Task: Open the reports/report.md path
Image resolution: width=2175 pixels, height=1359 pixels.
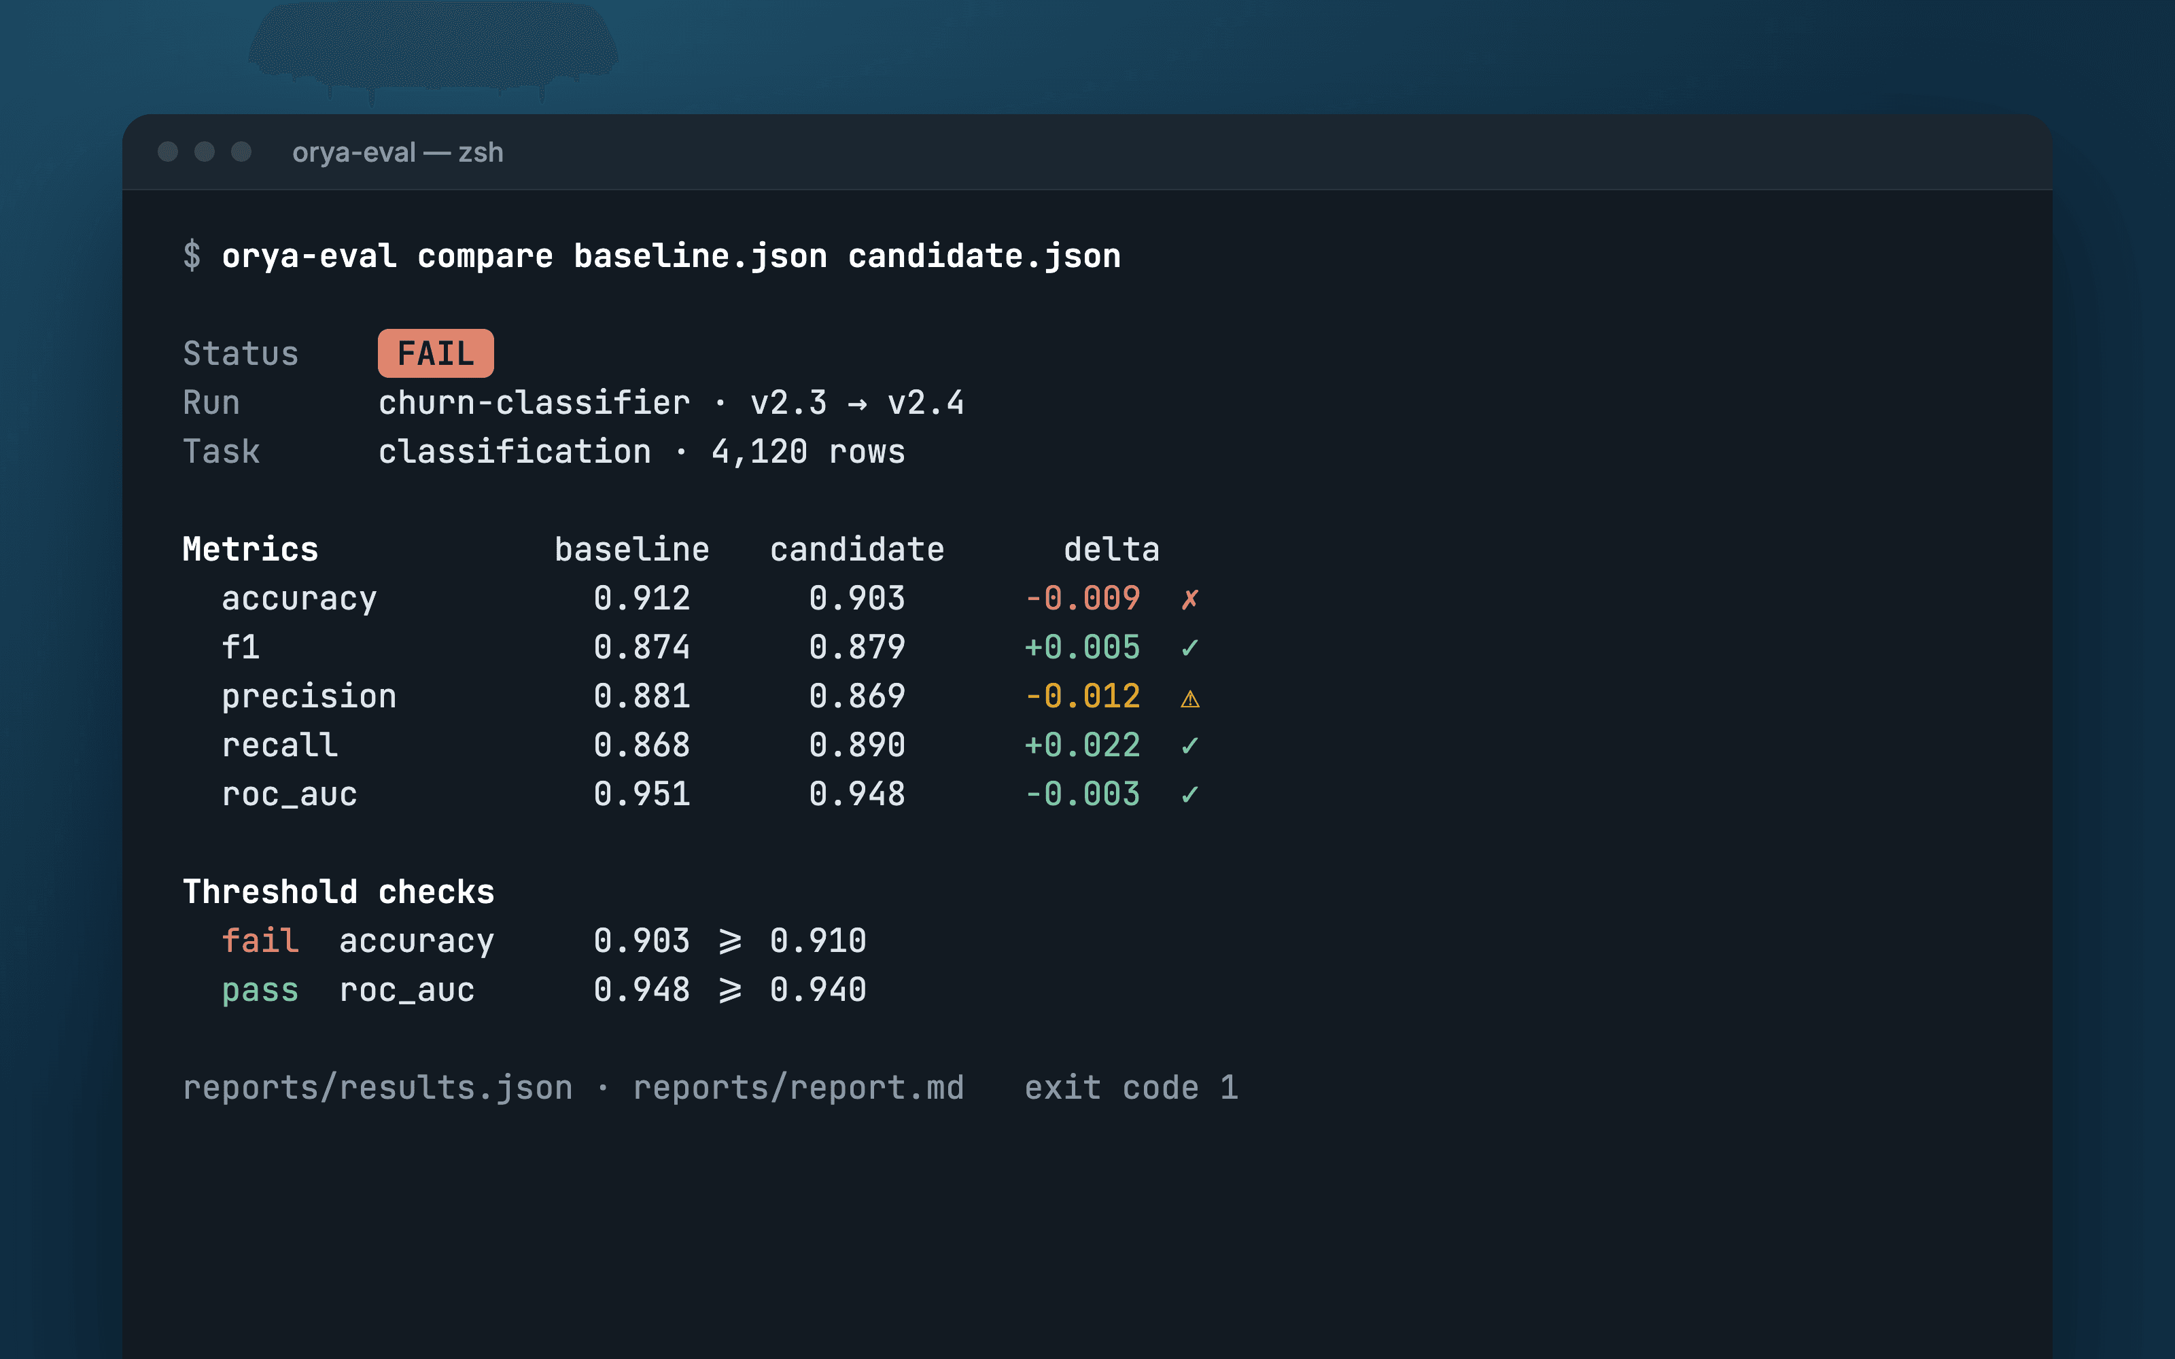Action: coord(798,1089)
